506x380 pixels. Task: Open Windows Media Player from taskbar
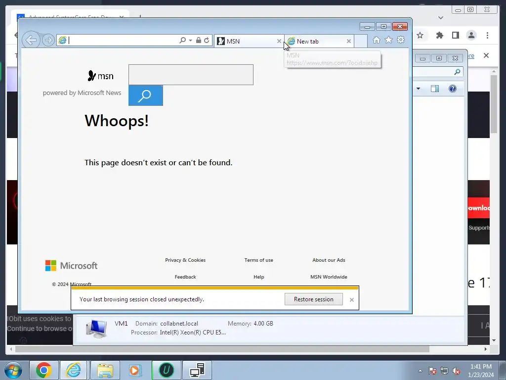click(x=135, y=370)
